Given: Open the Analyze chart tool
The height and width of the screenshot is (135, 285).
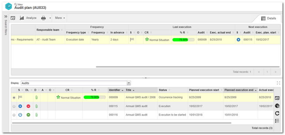Looking at the screenshot, I should [x=28, y=18].
